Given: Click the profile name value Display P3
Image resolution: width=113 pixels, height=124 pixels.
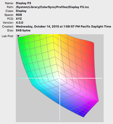Looking at the screenshot, I should coord(23,3).
